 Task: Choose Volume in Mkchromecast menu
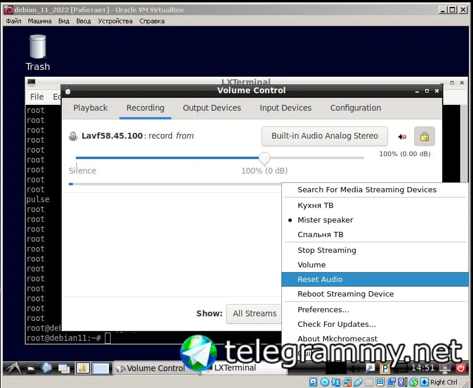(x=375, y=264)
